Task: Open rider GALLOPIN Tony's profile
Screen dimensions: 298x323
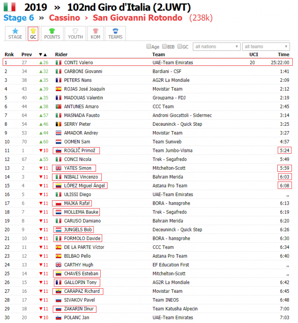Action: tap(80, 282)
